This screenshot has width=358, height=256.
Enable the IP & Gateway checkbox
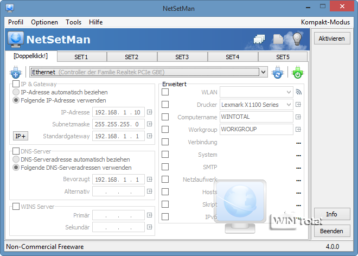point(16,84)
